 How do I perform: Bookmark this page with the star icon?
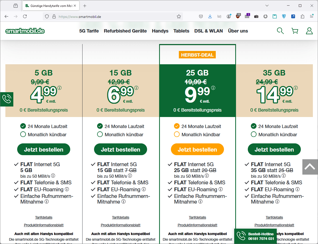(x=179, y=16)
